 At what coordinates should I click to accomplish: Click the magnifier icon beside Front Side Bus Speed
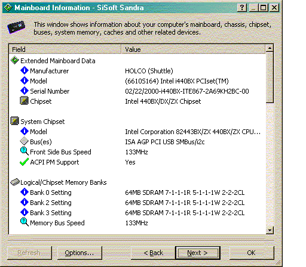(x=25, y=151)
